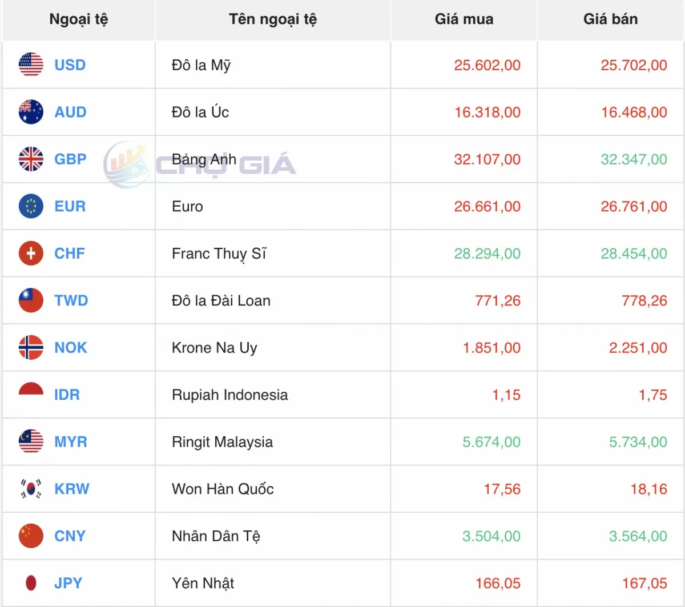
Task: Click the Ngoại tệ column header
Action: click(x=78, y=19)
